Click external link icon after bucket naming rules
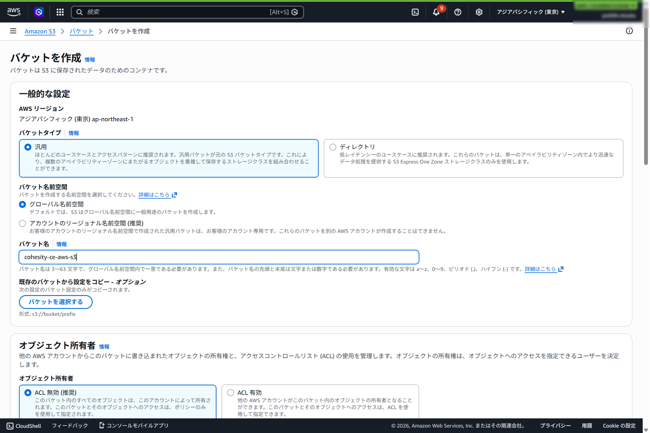Viewport: 650px width, 433px height. click(x=561, y=269)
